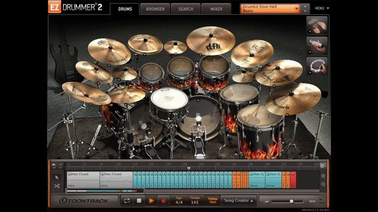Click the undo icon above the track tools
The height and width of the screenshot is (212, 378).
click(54, 165)
